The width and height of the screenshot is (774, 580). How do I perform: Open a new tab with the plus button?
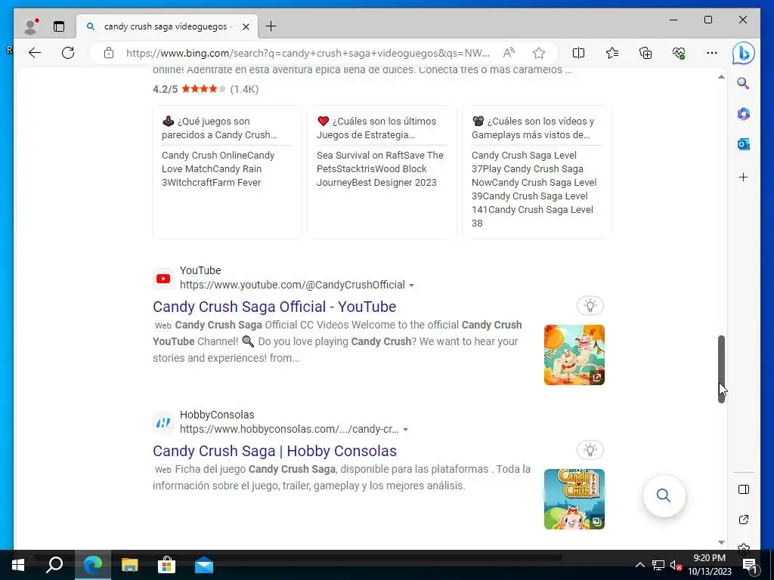tap(271, 26)
